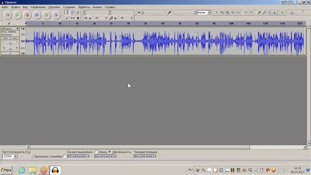
Task: Open the Файл menu
Action: (x=4, y=7)
